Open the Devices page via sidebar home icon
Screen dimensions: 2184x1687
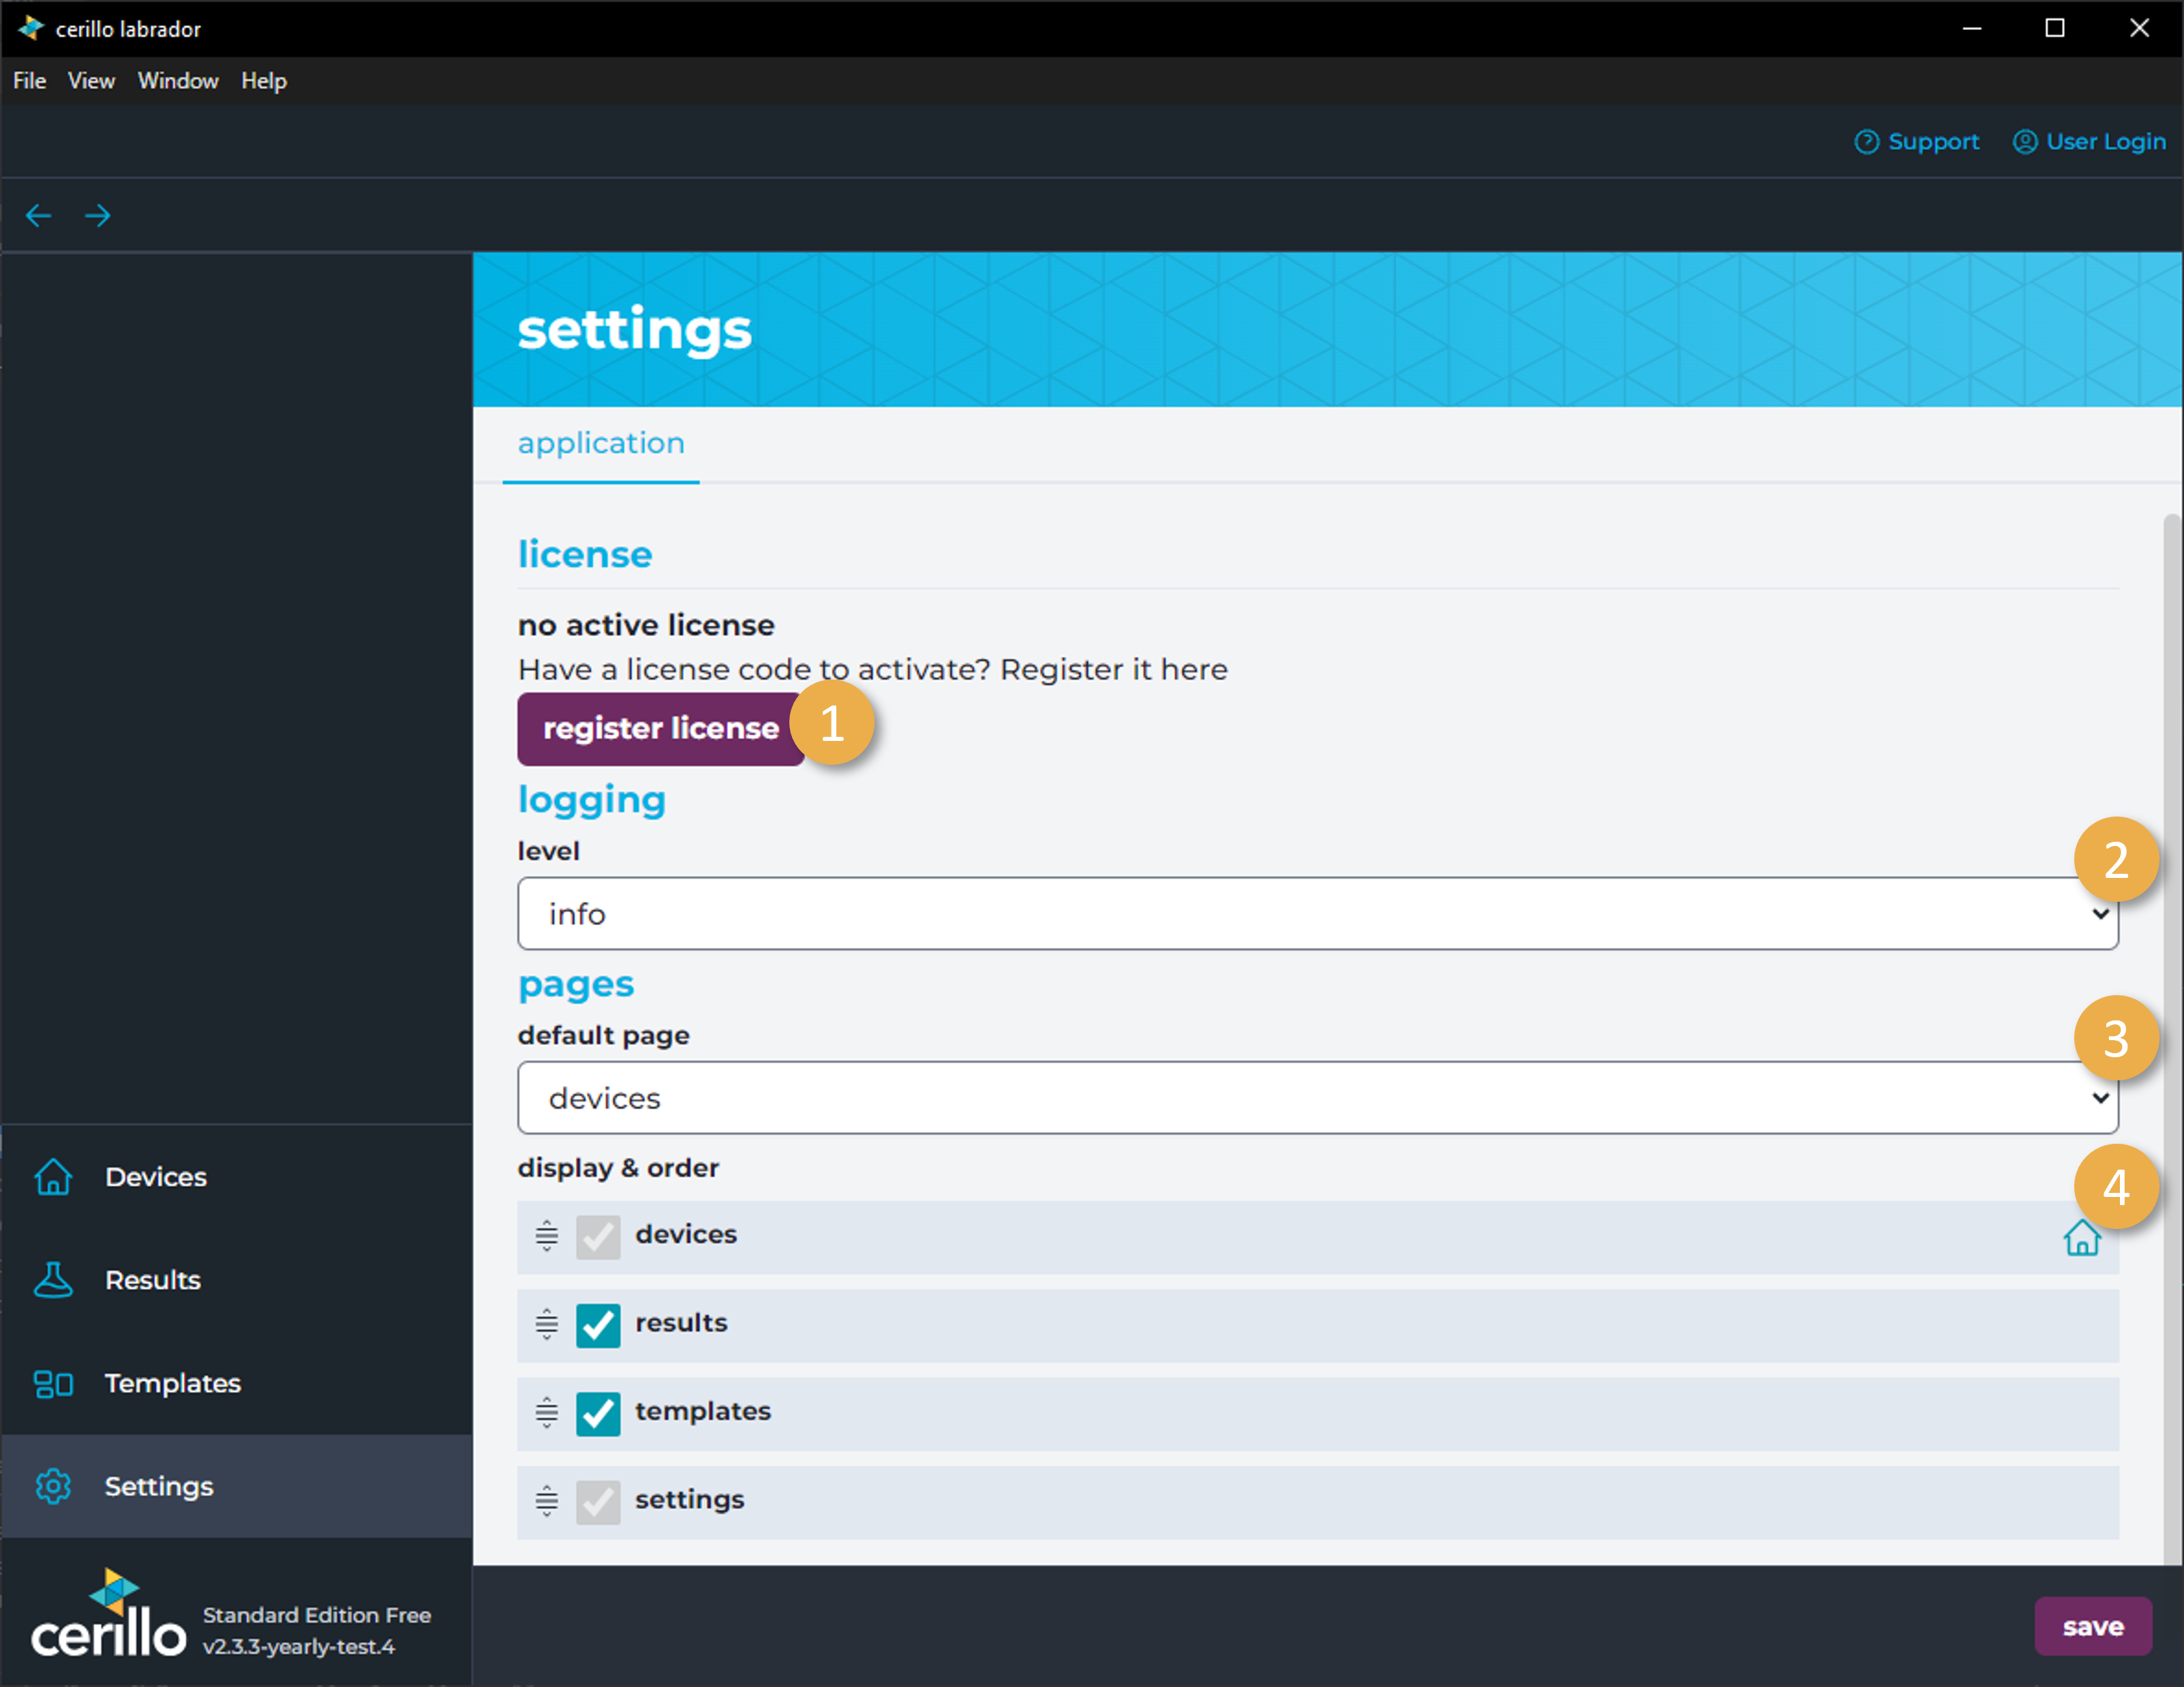[53, 1177]
